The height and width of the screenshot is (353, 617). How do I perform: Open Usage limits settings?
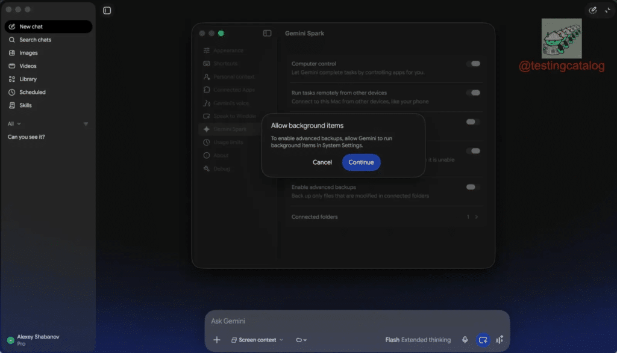pos(228,143)
